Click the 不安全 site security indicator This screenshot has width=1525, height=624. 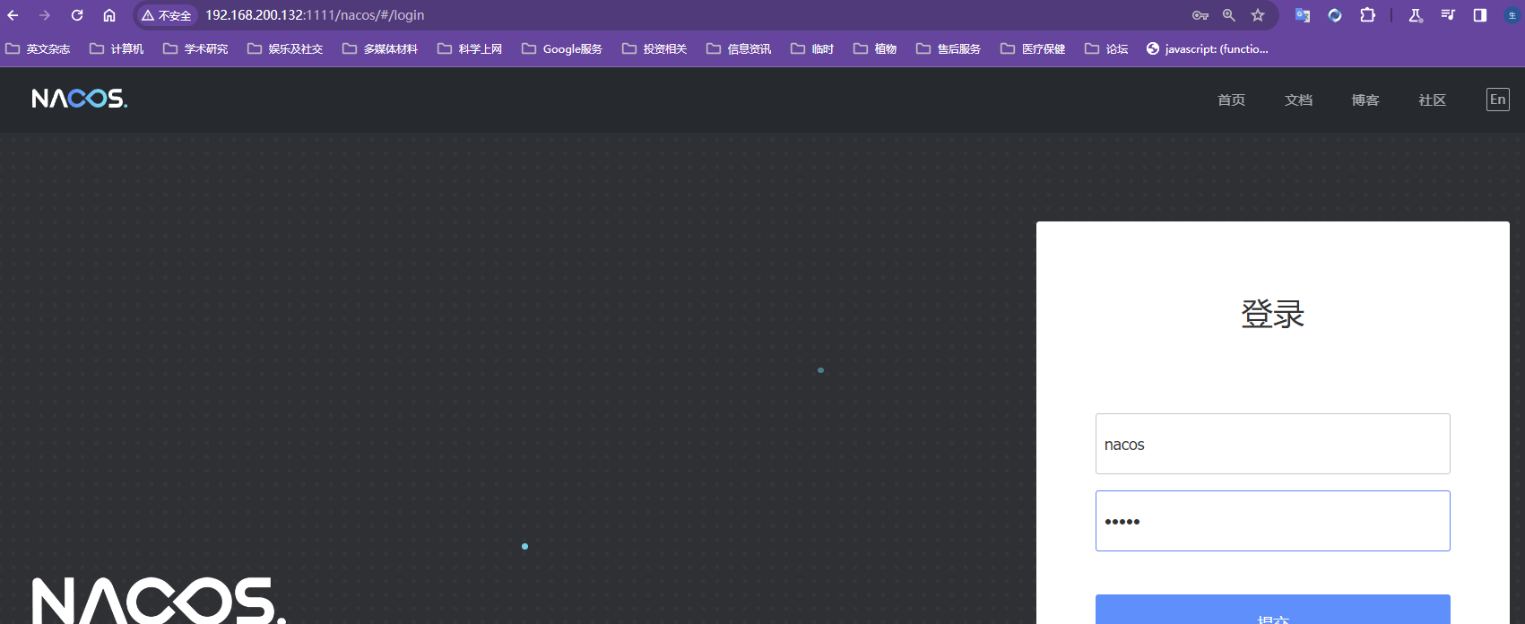167,15
